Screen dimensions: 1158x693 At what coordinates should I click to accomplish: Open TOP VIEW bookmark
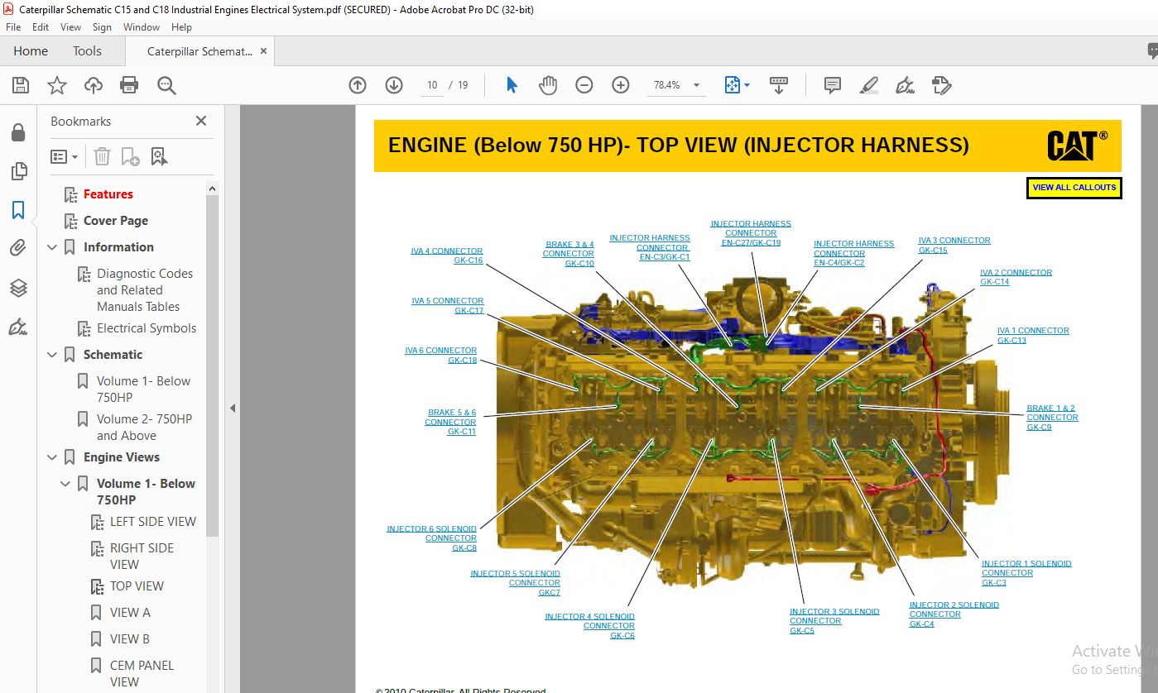pos(137,586)
